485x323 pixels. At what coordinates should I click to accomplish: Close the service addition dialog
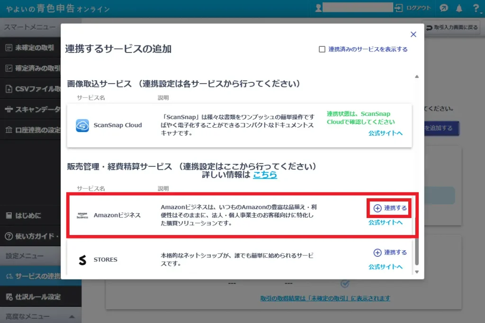pyautogui.click(x=413, y=34)
